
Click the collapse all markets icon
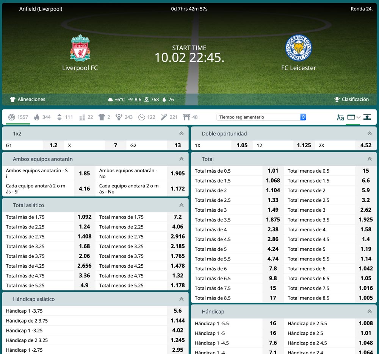367,117
